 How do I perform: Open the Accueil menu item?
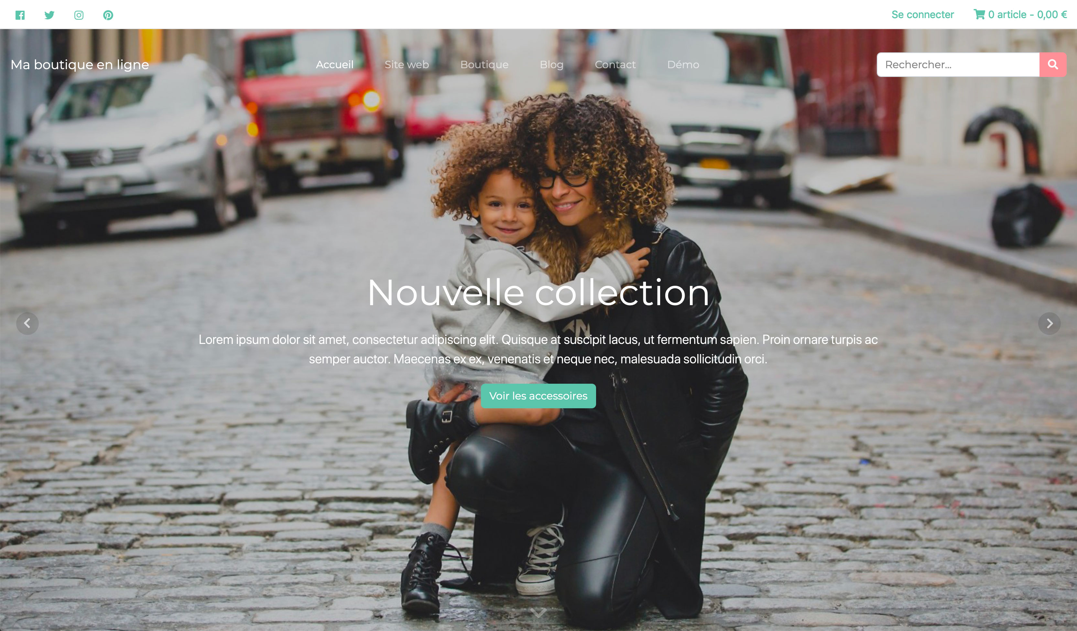[335, 65]
